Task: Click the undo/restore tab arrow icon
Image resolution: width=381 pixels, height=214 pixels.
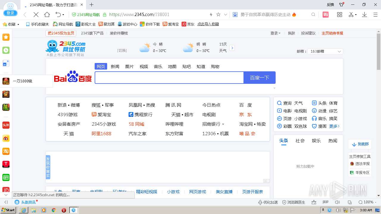Action: click(58, 15)
